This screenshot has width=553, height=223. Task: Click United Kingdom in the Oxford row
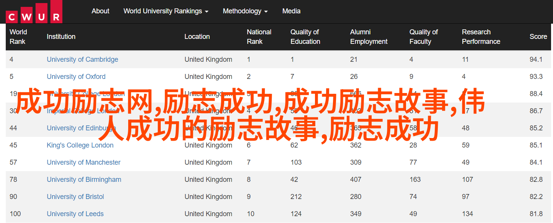pos(208,77)
